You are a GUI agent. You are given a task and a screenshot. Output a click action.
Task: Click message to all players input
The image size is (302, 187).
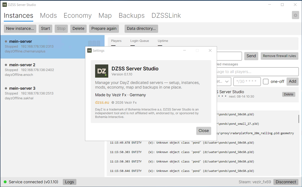point(258,72)
